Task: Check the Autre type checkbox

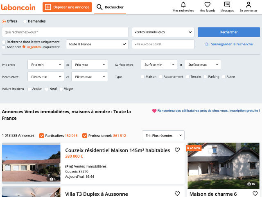Action: pyautogui.click(x=224, y=77)
